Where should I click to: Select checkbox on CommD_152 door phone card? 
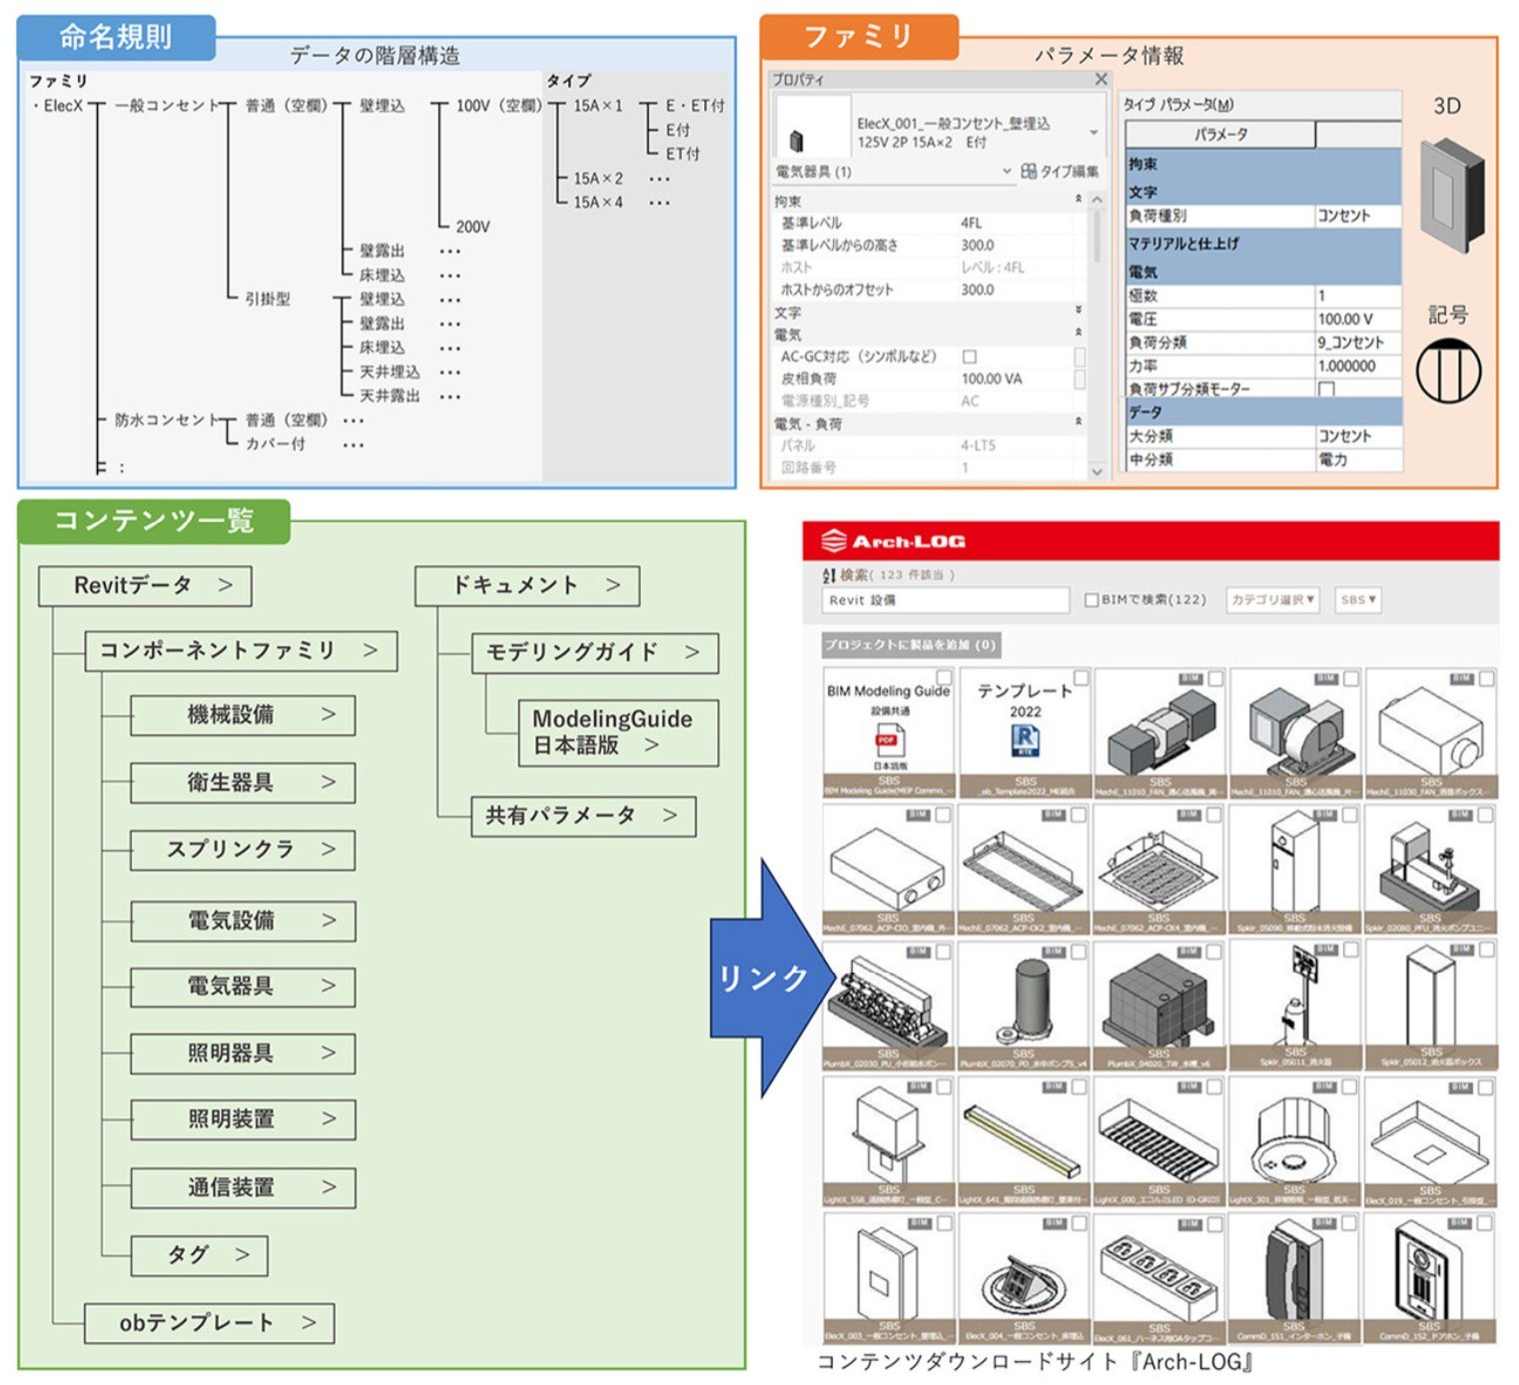pyautogui.click(x=1486, y=1223)
